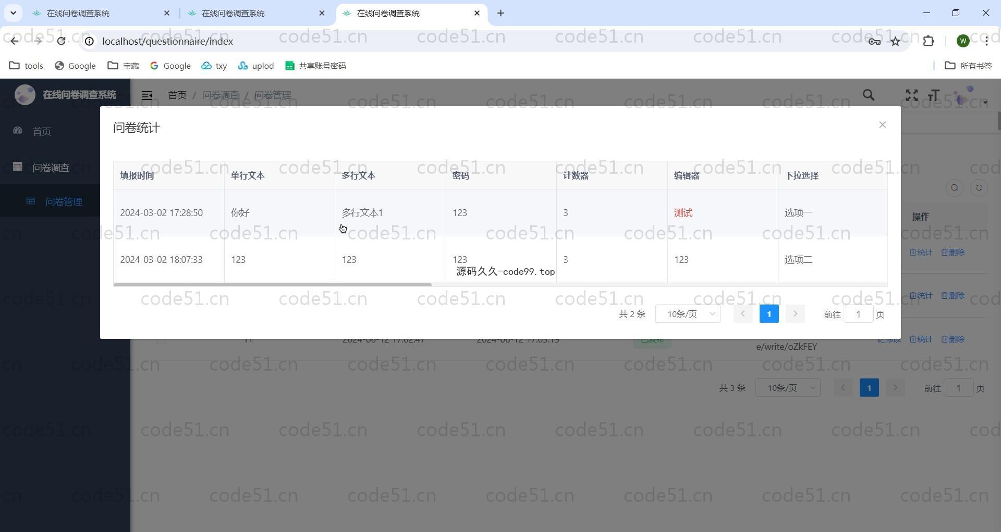Open the tools bookmark folder
The width and height of the screenshot is (1001, 532).
(x=26, y=66)
